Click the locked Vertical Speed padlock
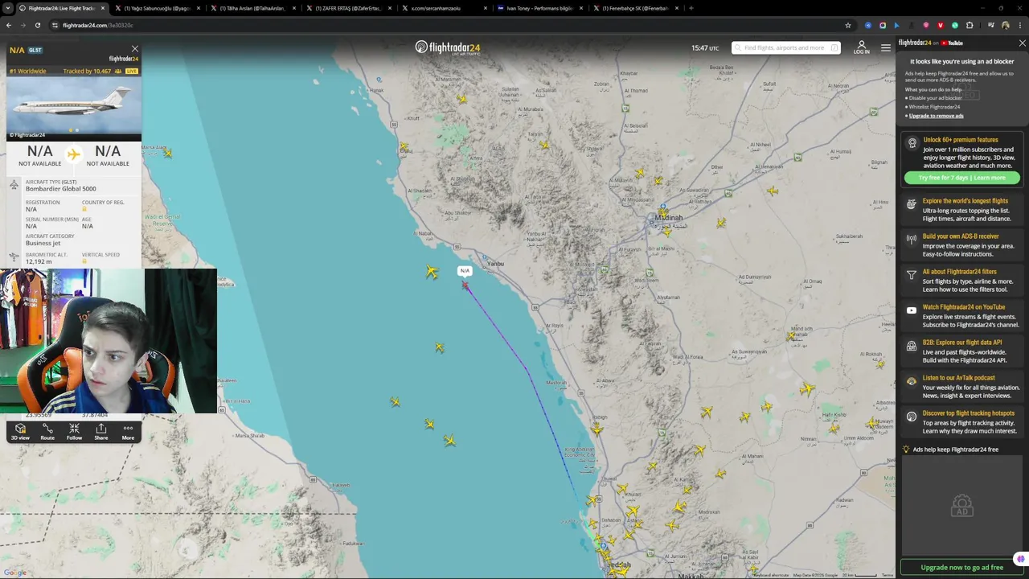 (84, 261)
